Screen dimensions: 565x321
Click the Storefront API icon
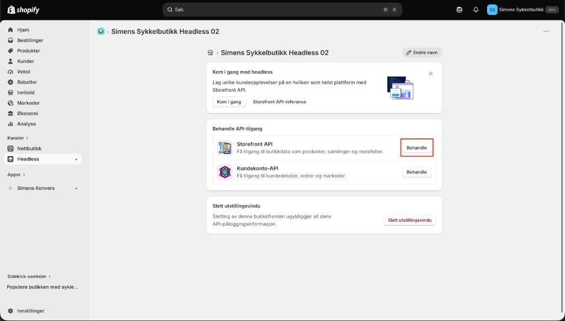225,148
